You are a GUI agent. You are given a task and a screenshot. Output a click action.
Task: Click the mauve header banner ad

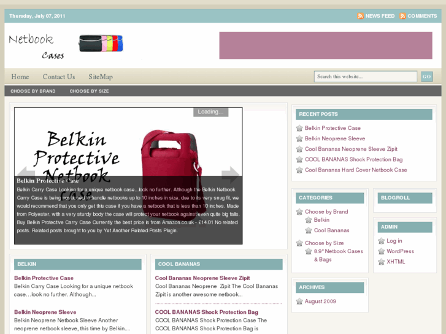click(326, 45)
